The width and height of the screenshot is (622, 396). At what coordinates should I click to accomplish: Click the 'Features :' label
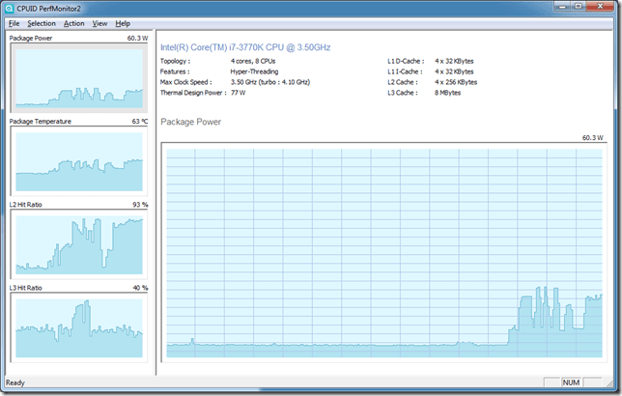point(175,71)
